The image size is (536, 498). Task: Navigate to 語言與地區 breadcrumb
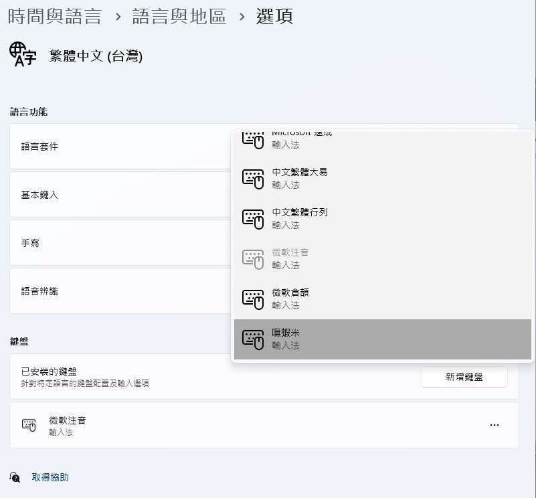pyautogui.click(x=179, y=17)
